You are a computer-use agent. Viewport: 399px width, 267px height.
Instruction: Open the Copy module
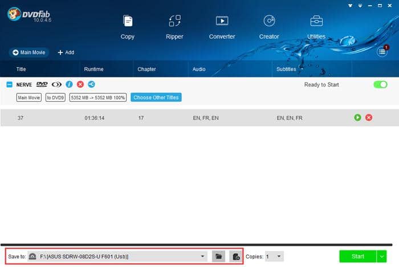click(128, 27)
